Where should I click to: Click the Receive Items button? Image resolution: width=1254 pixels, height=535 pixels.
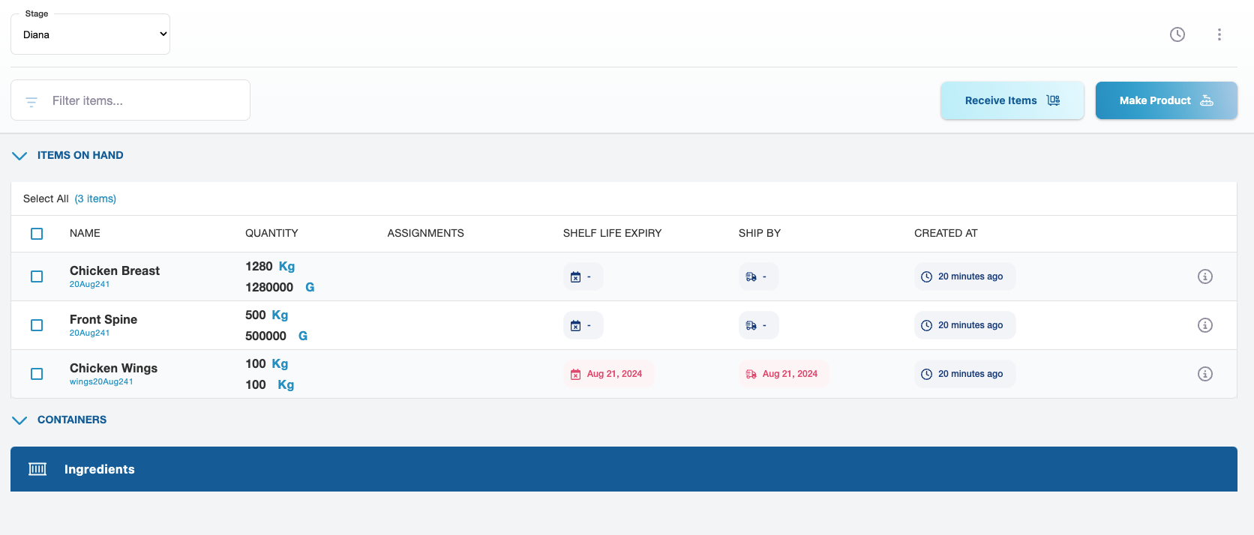[1012, 100]
